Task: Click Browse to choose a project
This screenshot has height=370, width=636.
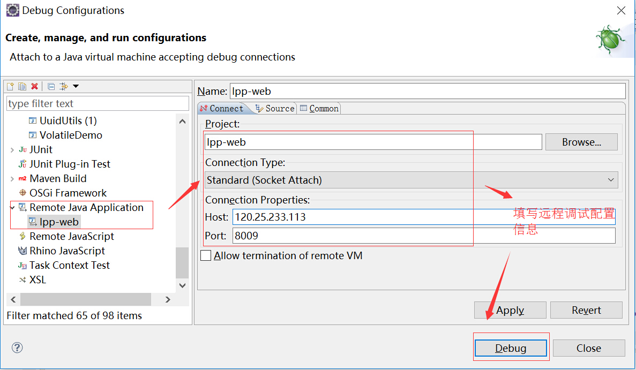Action: [x=581, y=142]
